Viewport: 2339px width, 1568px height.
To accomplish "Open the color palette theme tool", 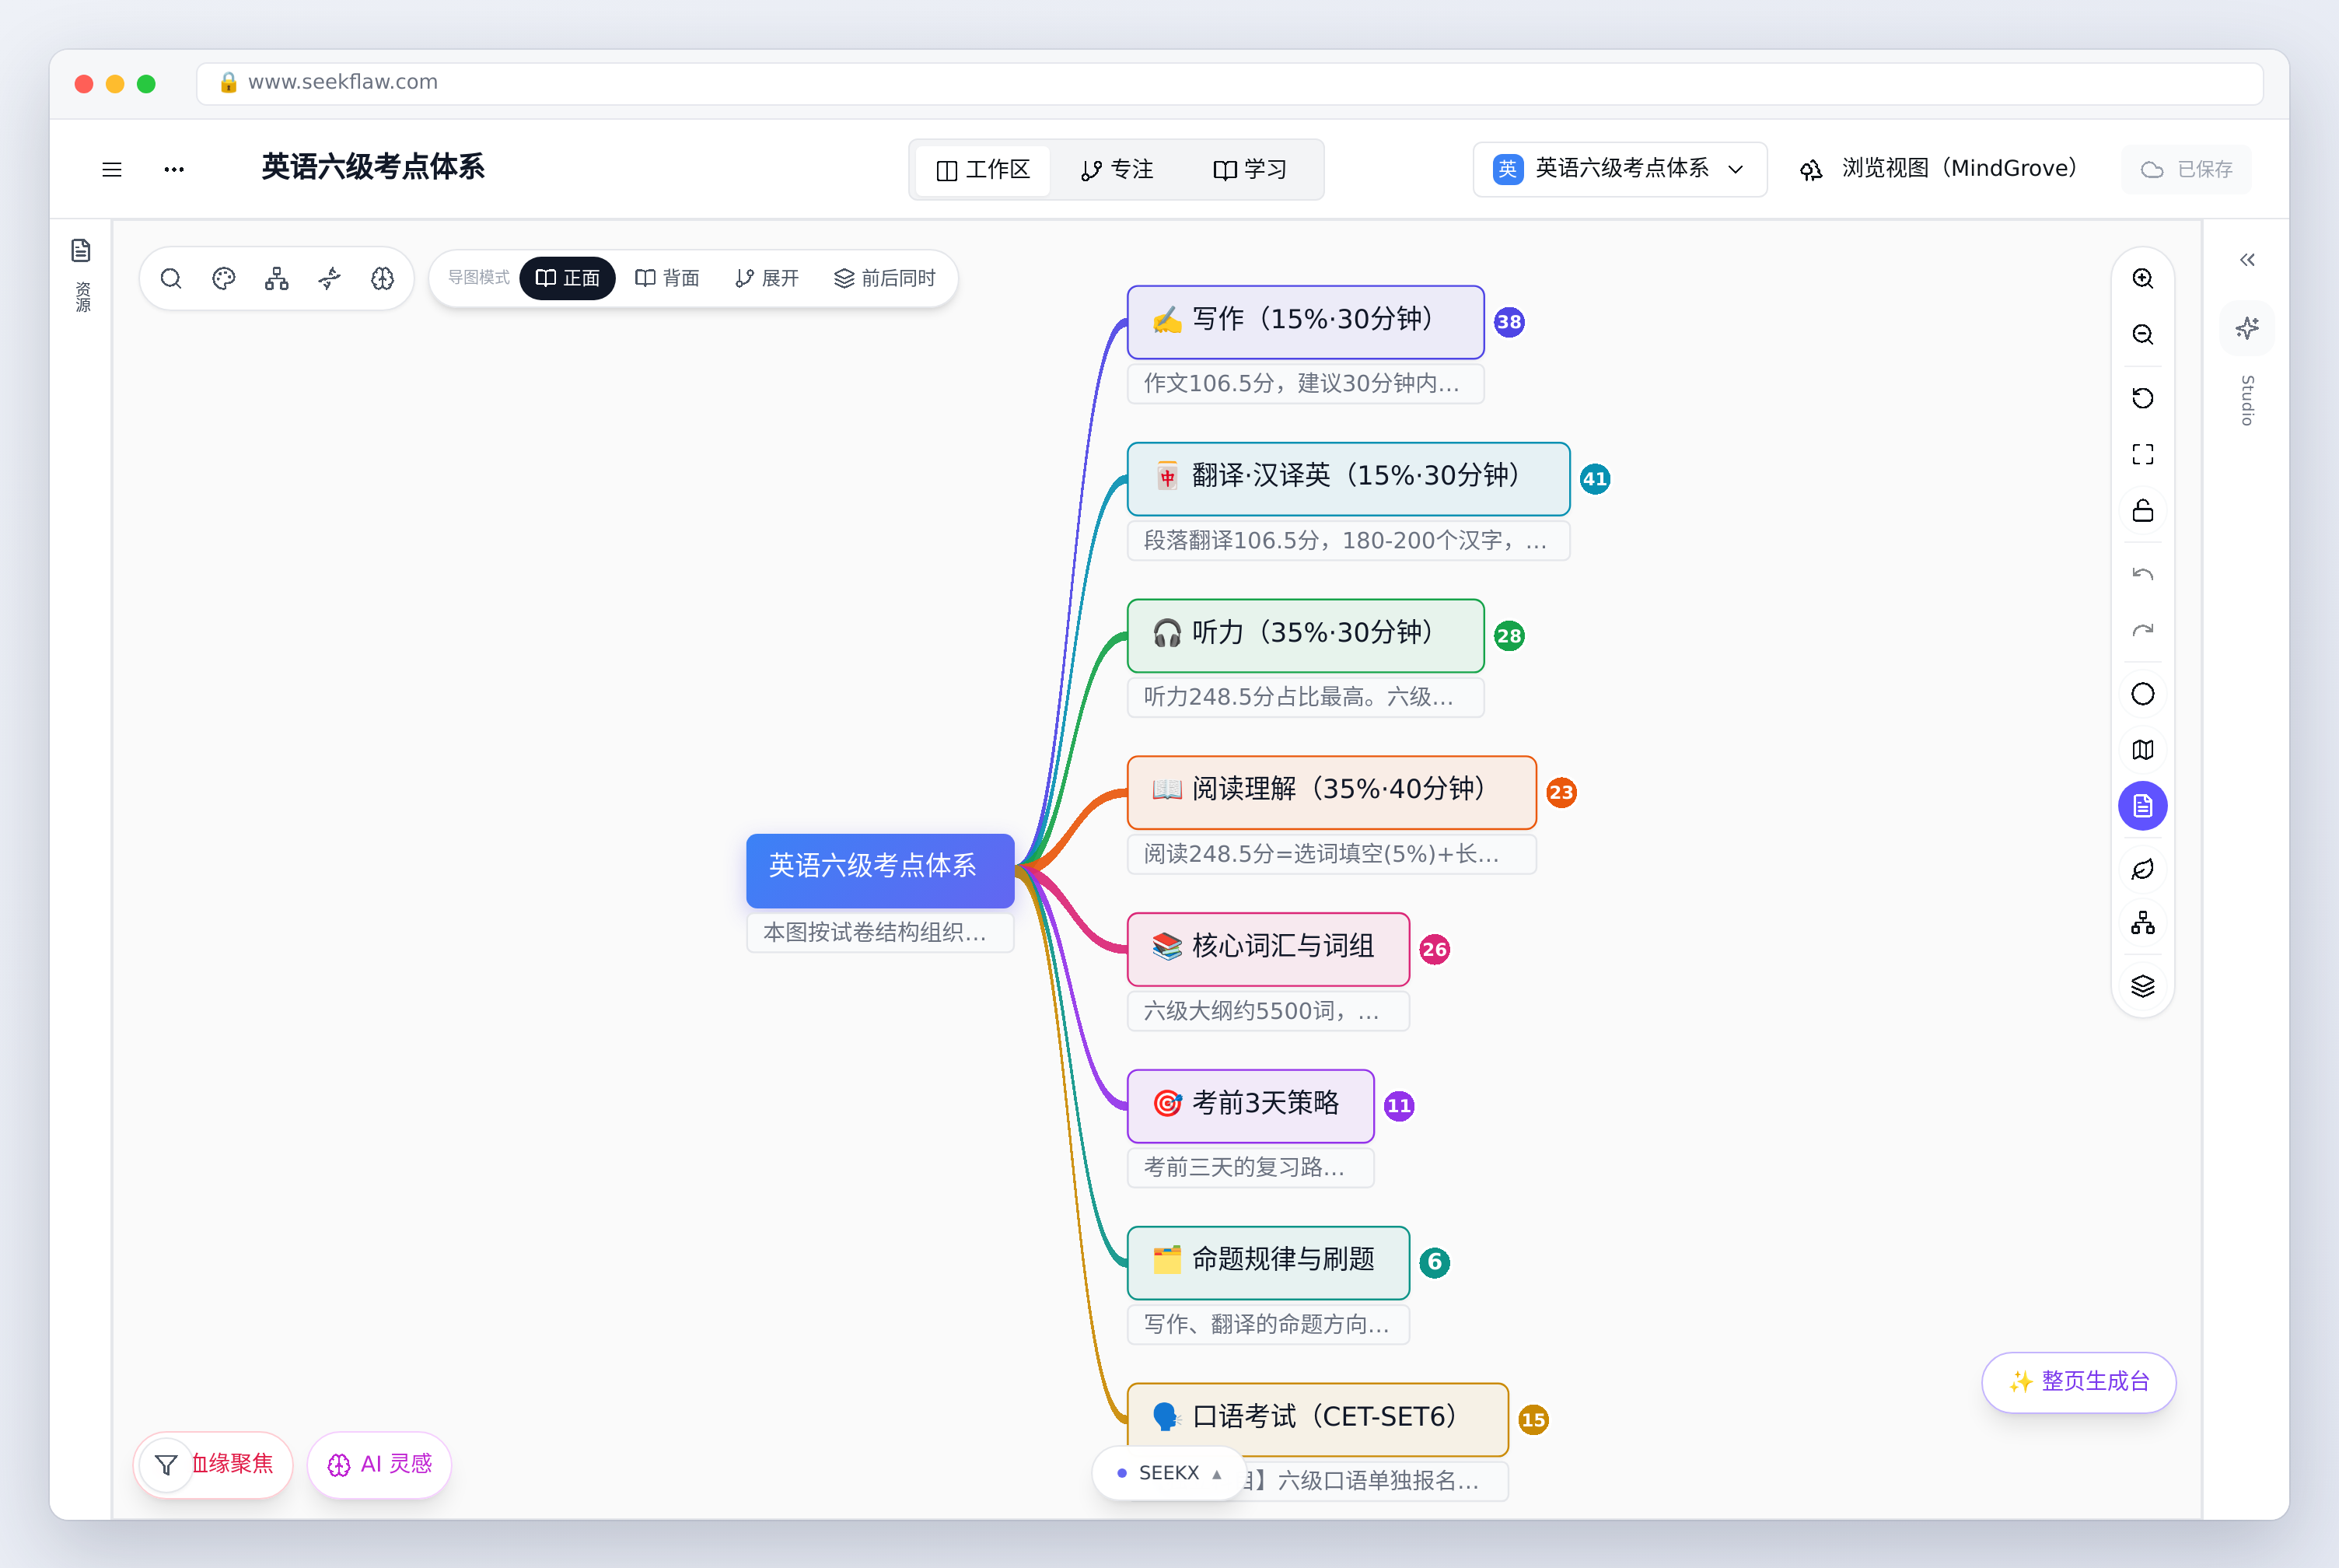I will pos(224,278).
